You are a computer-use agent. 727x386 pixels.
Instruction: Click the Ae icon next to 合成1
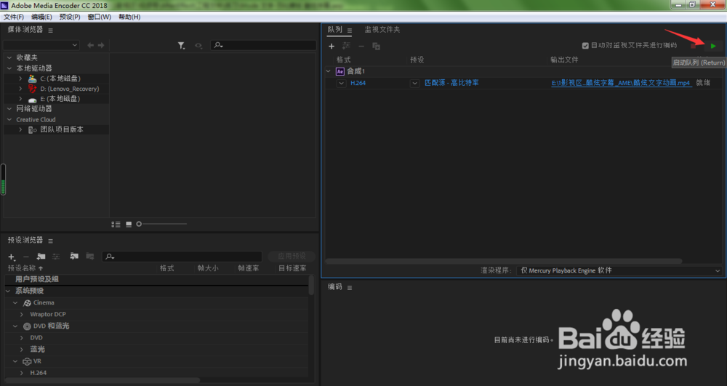point(340,71)
